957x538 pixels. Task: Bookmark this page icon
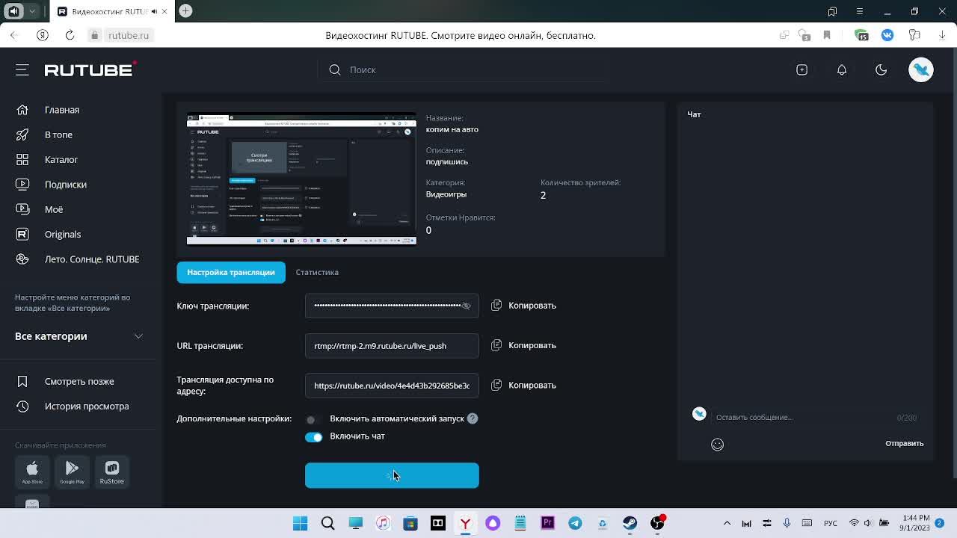point(827,35)
